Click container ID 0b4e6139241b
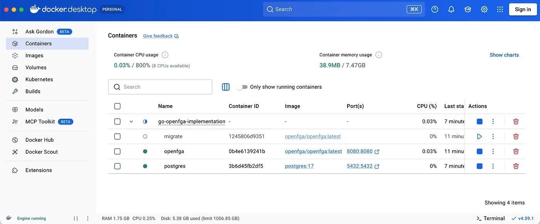This screenshot has height=224, width=540. coord(247,151)
